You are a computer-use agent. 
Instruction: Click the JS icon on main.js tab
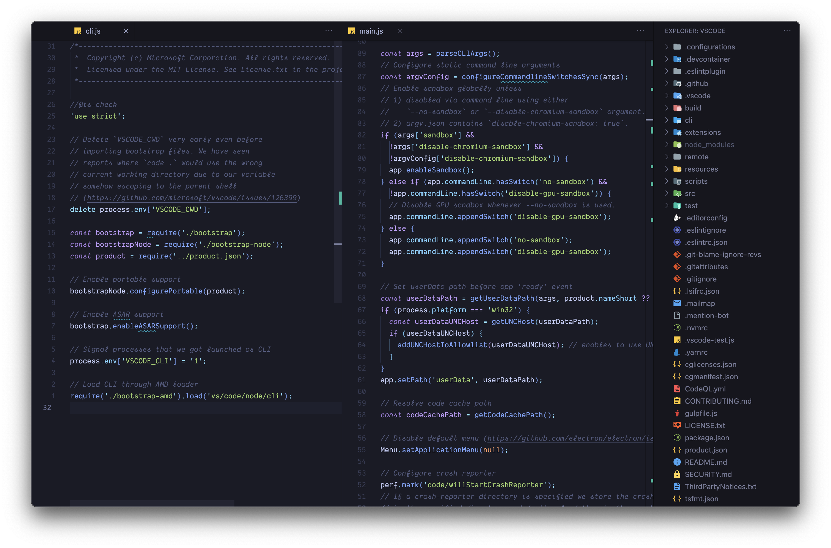[x=351, y=31]
